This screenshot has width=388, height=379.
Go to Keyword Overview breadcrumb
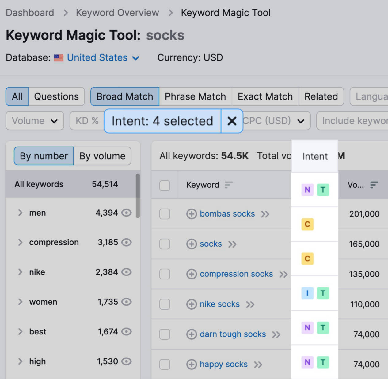(117, 13)
